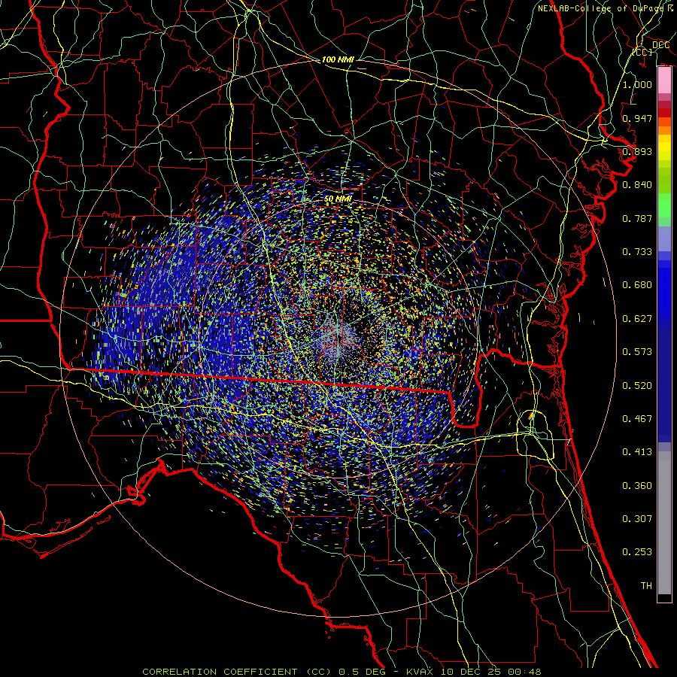Click the Correlation Coefficient KVAX caption
The height and width of the screenshot is (677, 677).
pos(341,672)
